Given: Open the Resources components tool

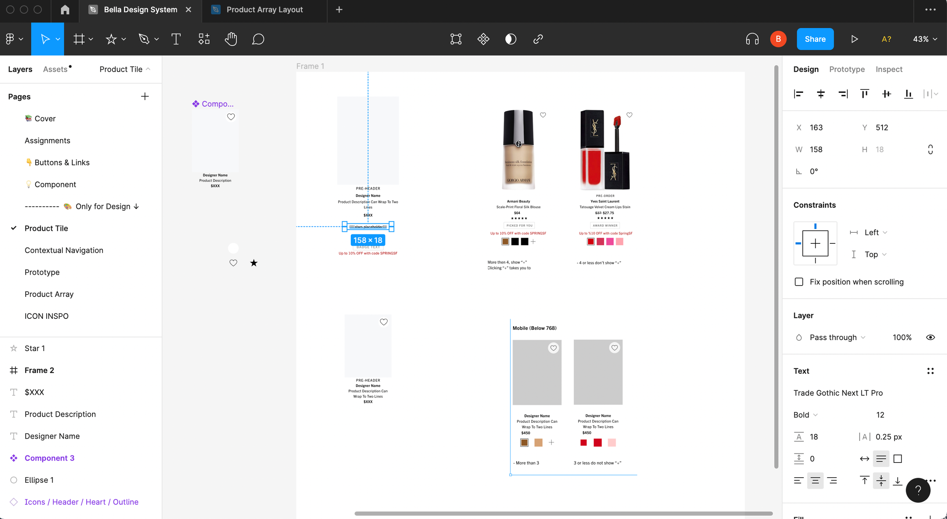Looking at the screenshot, I should pyautogui.click(x=204, y=39).
